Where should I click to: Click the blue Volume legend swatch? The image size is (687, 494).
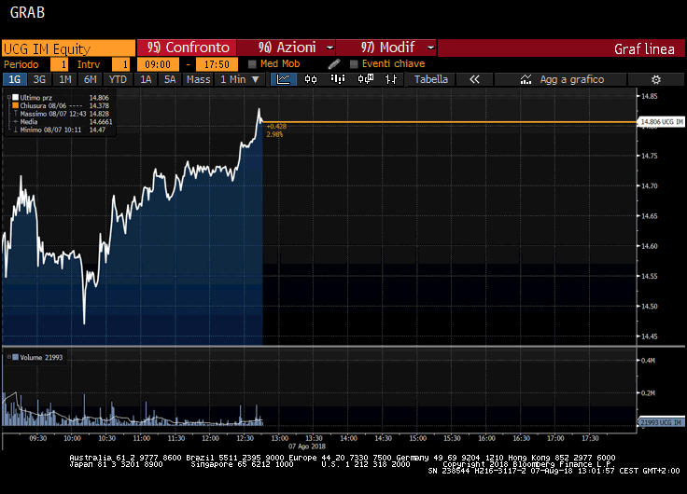pos(15,358)
